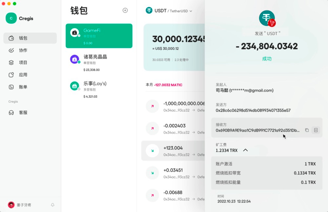Open notifications bell icon

point(52,205)
